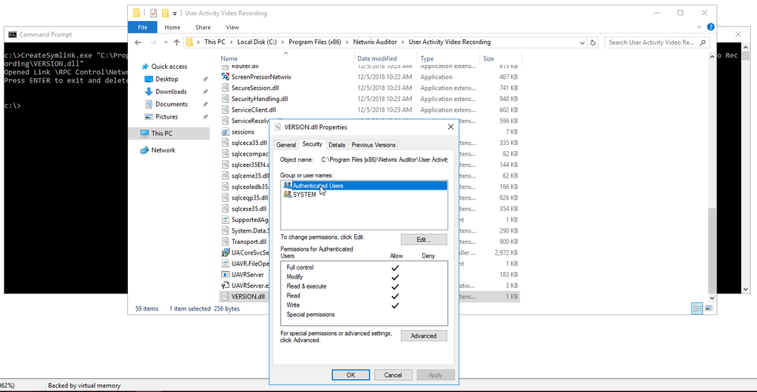Click the sessions file icon
Image resolution: width=757 pixels, height=392 pixels.
(x=225, y=132)
